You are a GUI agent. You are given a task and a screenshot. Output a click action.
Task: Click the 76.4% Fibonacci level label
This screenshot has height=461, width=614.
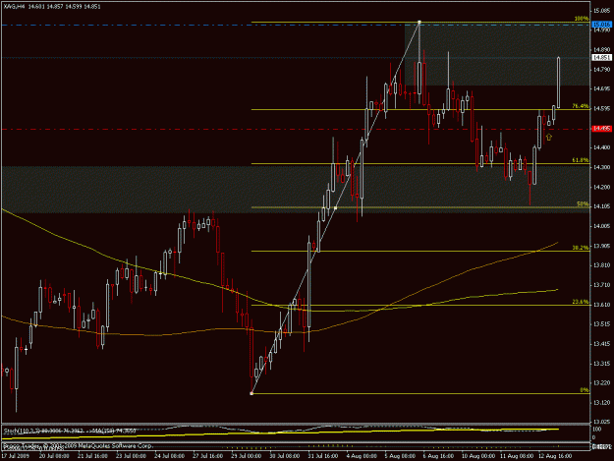coord(581,106)
